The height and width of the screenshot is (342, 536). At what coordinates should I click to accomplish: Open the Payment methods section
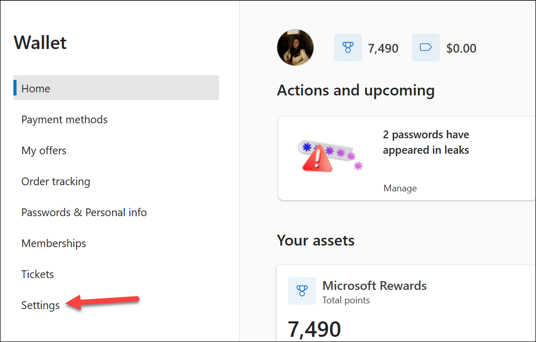(x=64, y=119)
